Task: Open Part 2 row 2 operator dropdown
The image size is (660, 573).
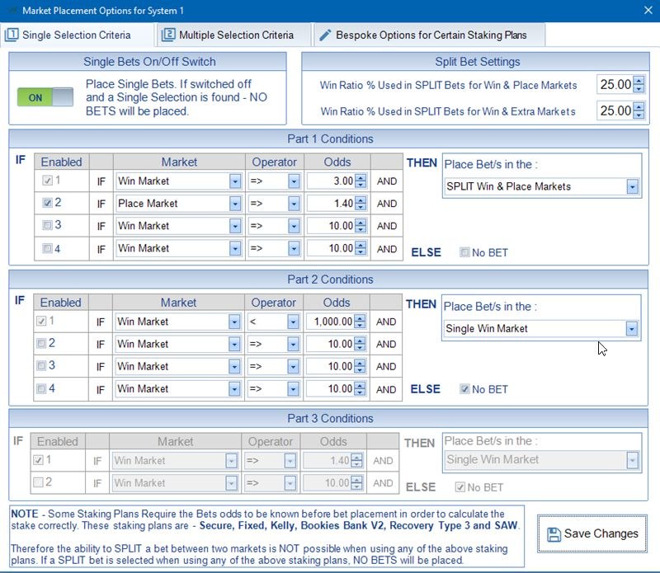Action: pyautogui.click(x=293, y=344)
